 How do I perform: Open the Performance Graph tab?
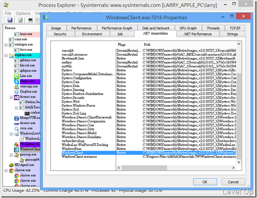[x=117, y=28]
